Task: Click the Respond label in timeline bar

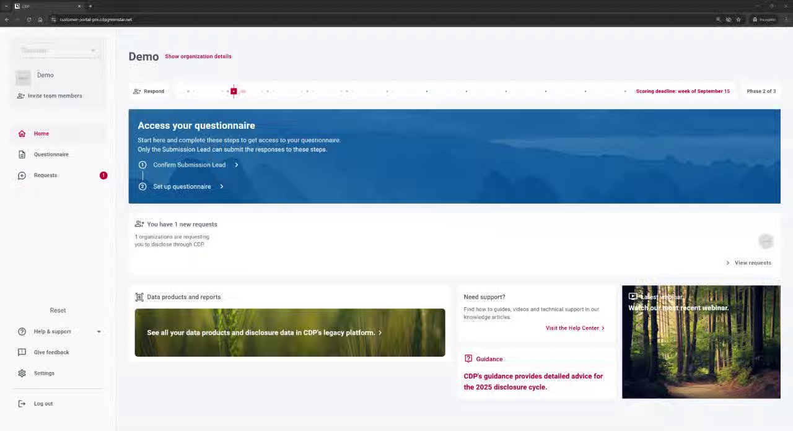Action: [154, 92]
